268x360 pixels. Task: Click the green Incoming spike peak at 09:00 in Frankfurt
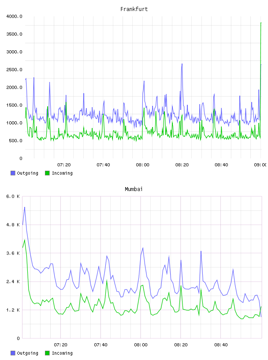[x=261, y=23]
